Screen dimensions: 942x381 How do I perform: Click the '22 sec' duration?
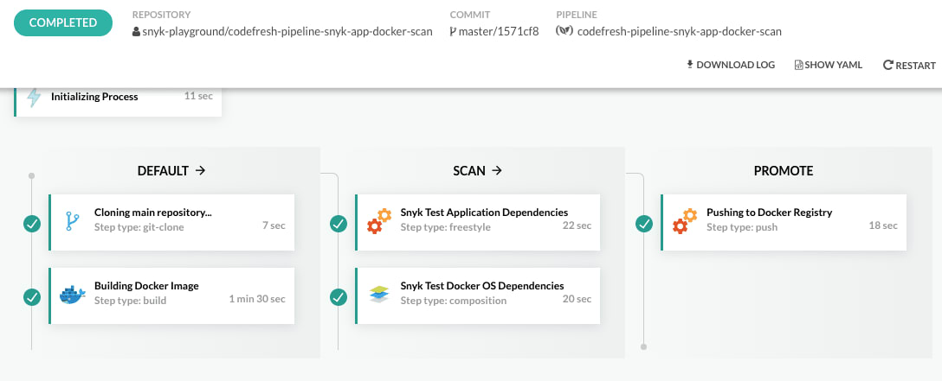click(577, 225)
